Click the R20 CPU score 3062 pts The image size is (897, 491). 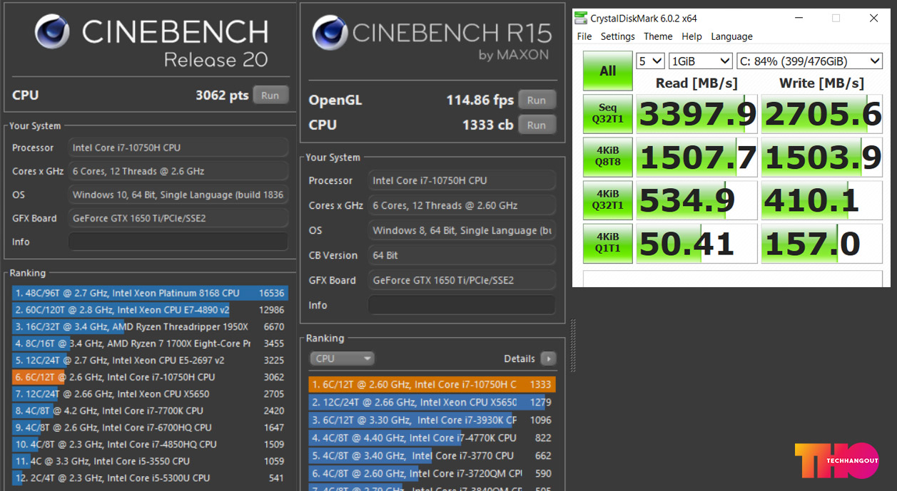(x=222, y=95)
